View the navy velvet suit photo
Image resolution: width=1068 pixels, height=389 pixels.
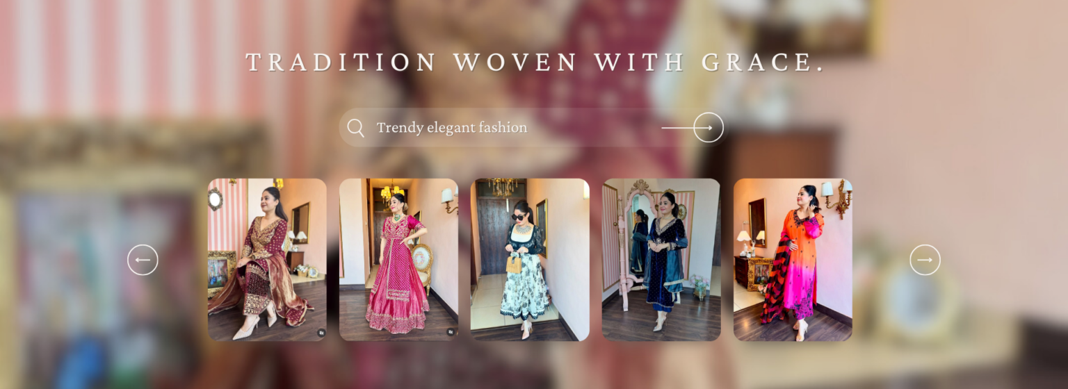(661, 260)
